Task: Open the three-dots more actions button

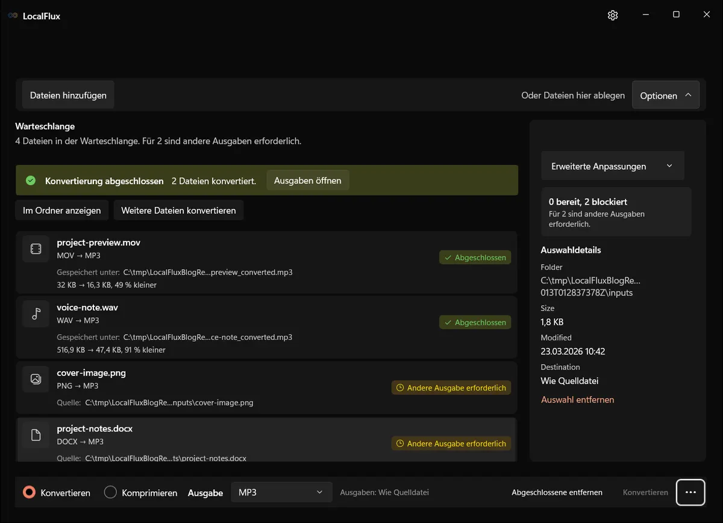Action: [690, 492]
